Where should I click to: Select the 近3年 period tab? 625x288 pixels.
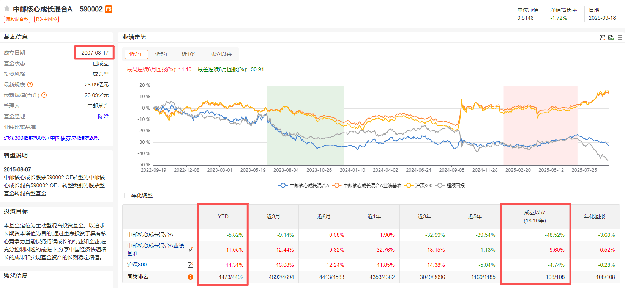pyautogui.click(x=136, y=54)
